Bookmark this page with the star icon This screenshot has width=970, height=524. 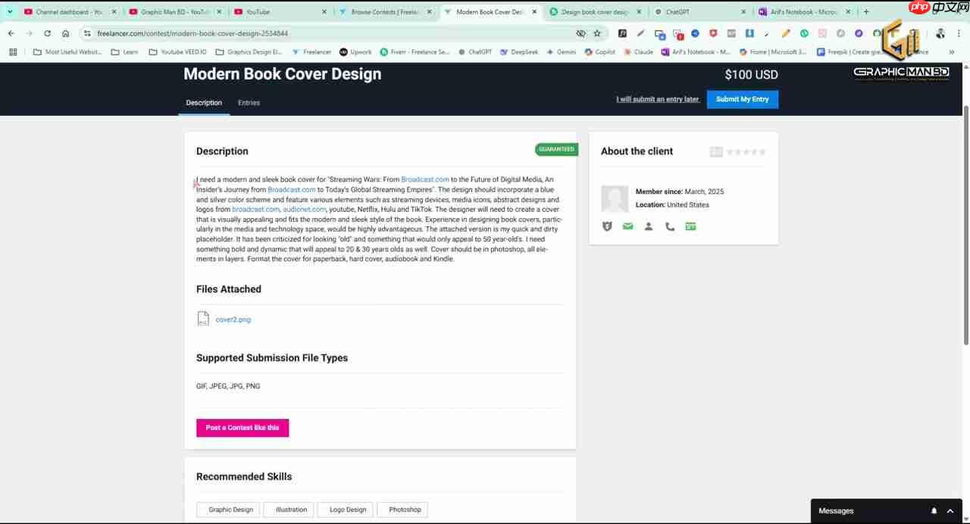pyautogui.click(x=597, y=33)
